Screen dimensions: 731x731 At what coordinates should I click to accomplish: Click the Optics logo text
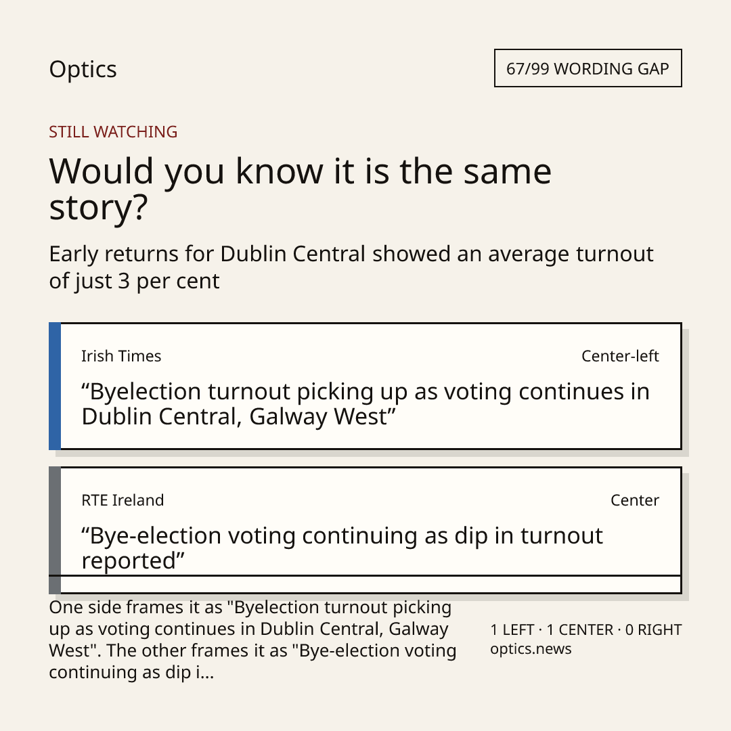(83, 70)
